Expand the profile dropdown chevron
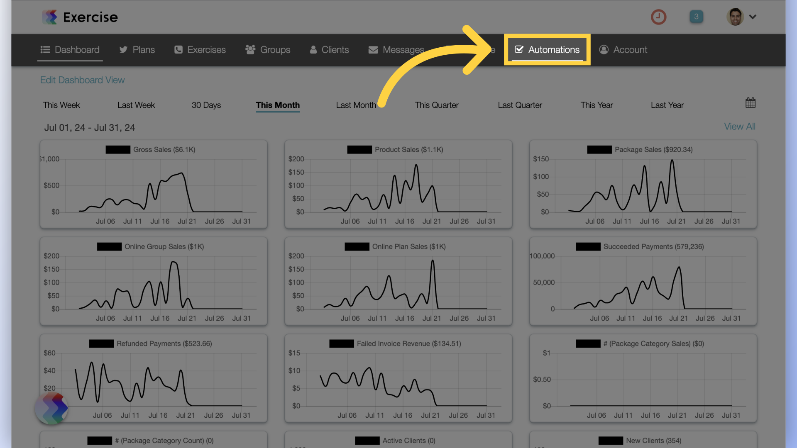The image size is (797, 448). point(753,17)
